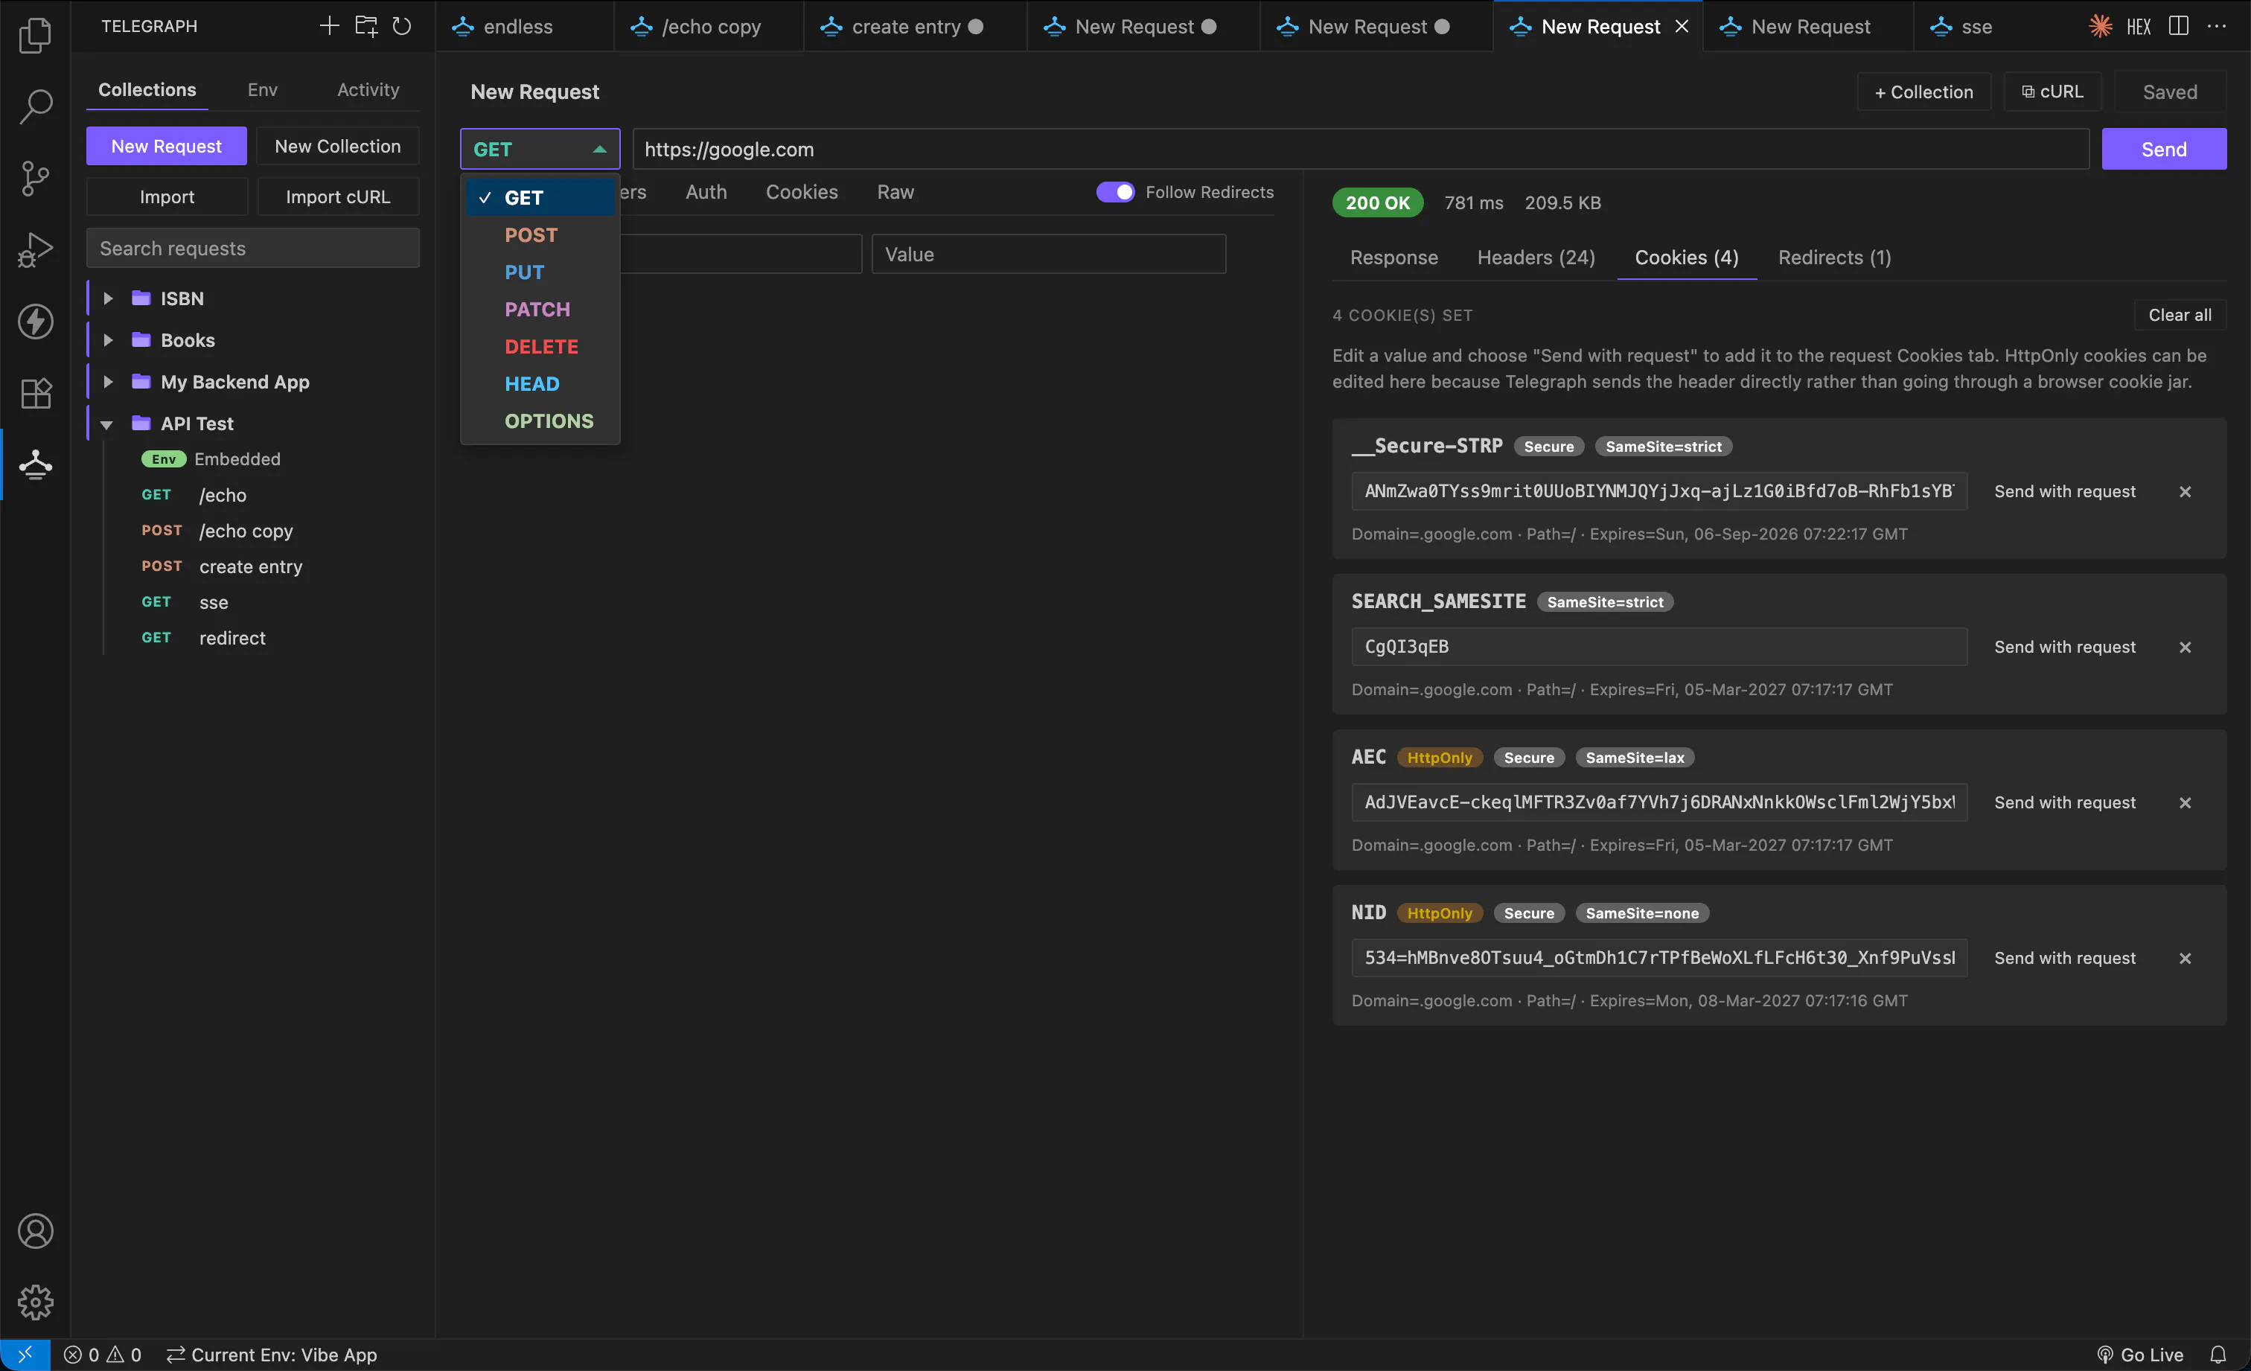
Task: Toggle the Follow Redirects switch
Action: [1114, 192]
